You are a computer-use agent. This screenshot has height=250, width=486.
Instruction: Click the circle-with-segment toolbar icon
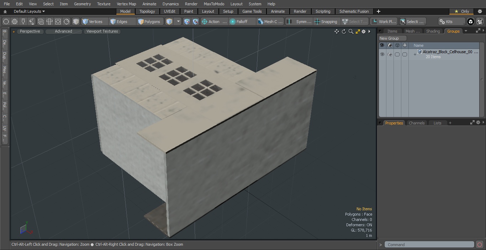pos(67,22)
